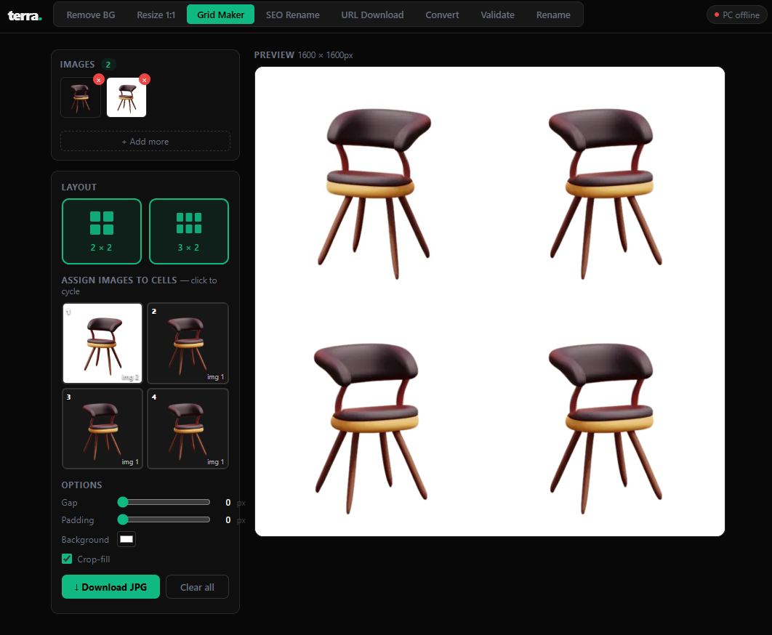
Task: Cycle image in cell 3
Action: pos(102,428)
